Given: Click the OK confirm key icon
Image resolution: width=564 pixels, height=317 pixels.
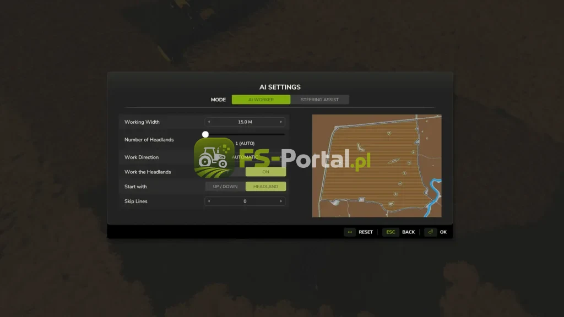Looking at the screenshot, I should tap(431, 232).
